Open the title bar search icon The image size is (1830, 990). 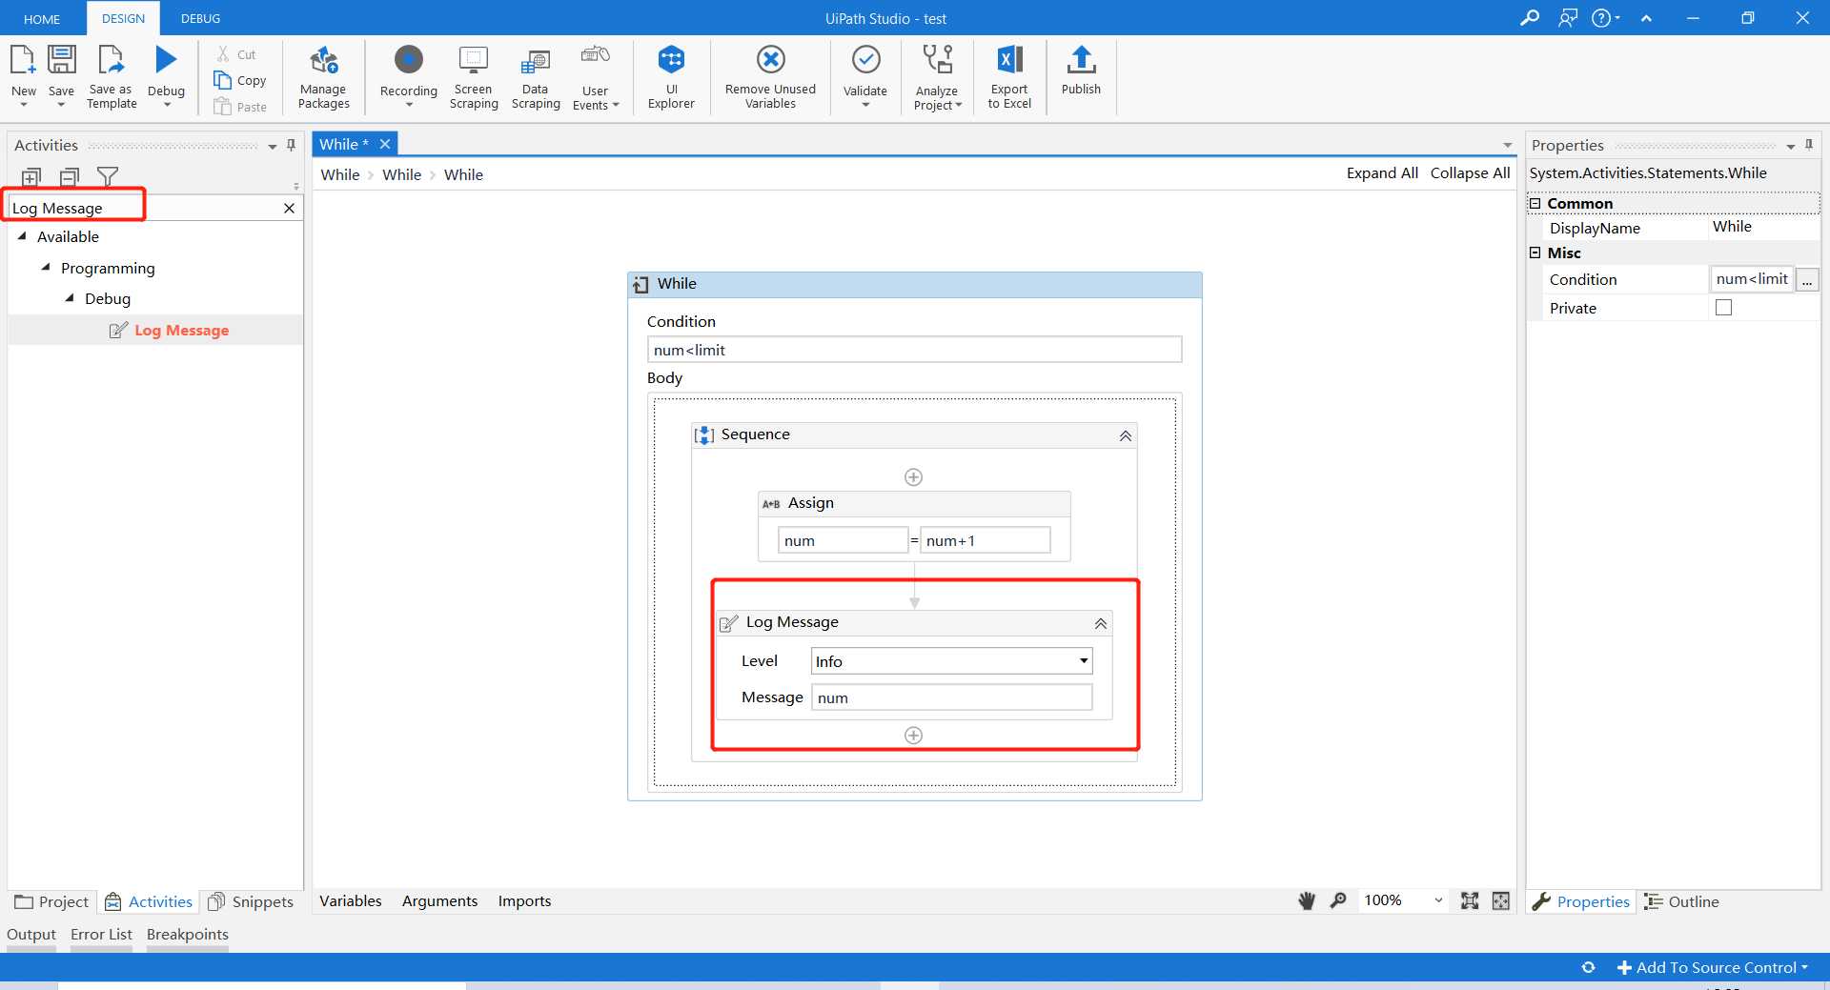[1529, 18]
